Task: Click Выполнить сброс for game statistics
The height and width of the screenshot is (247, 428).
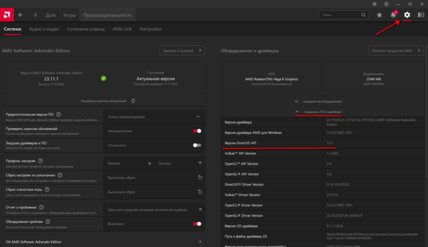Action: point(121,192)
